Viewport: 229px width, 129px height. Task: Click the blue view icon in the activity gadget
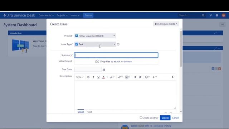pos(213,69)
